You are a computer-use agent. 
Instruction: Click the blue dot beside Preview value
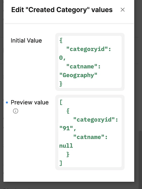(x=7, y=102)
